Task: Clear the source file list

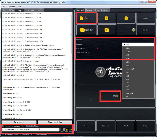Action: [145, 18]
